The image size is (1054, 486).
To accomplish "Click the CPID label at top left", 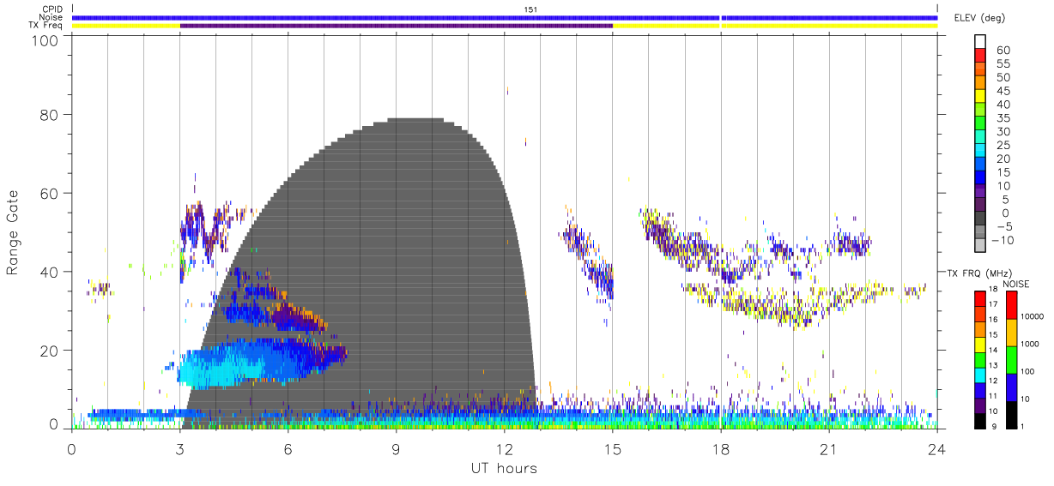I will (51, 9).
